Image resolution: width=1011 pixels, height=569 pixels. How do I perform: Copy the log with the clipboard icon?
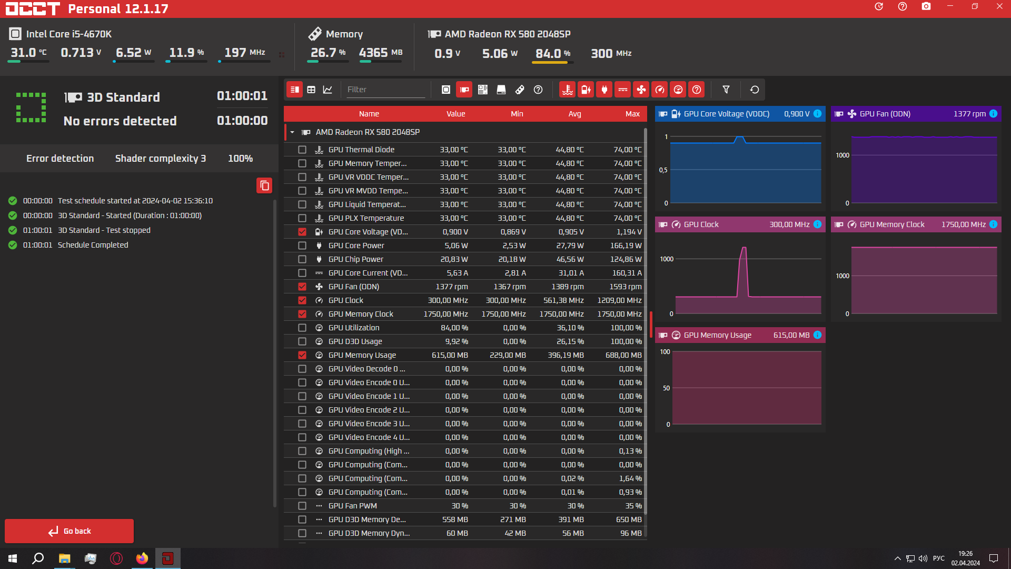pyautogui.click(x=264, y=185)
